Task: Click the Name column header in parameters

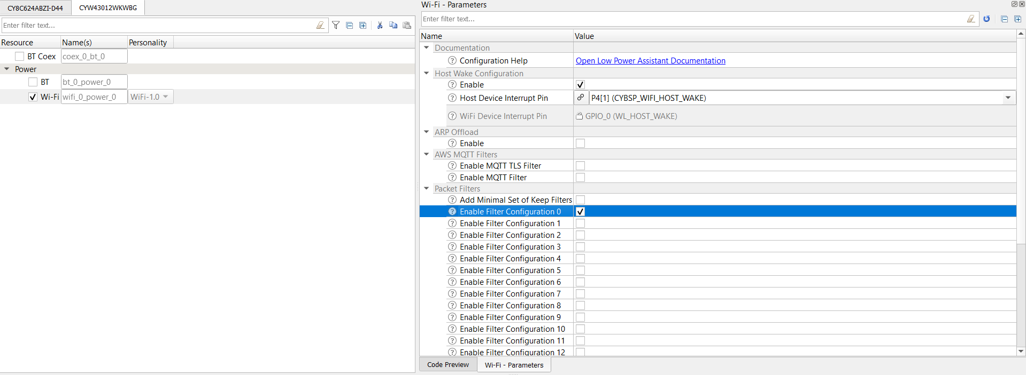Action: click(496, 36)
